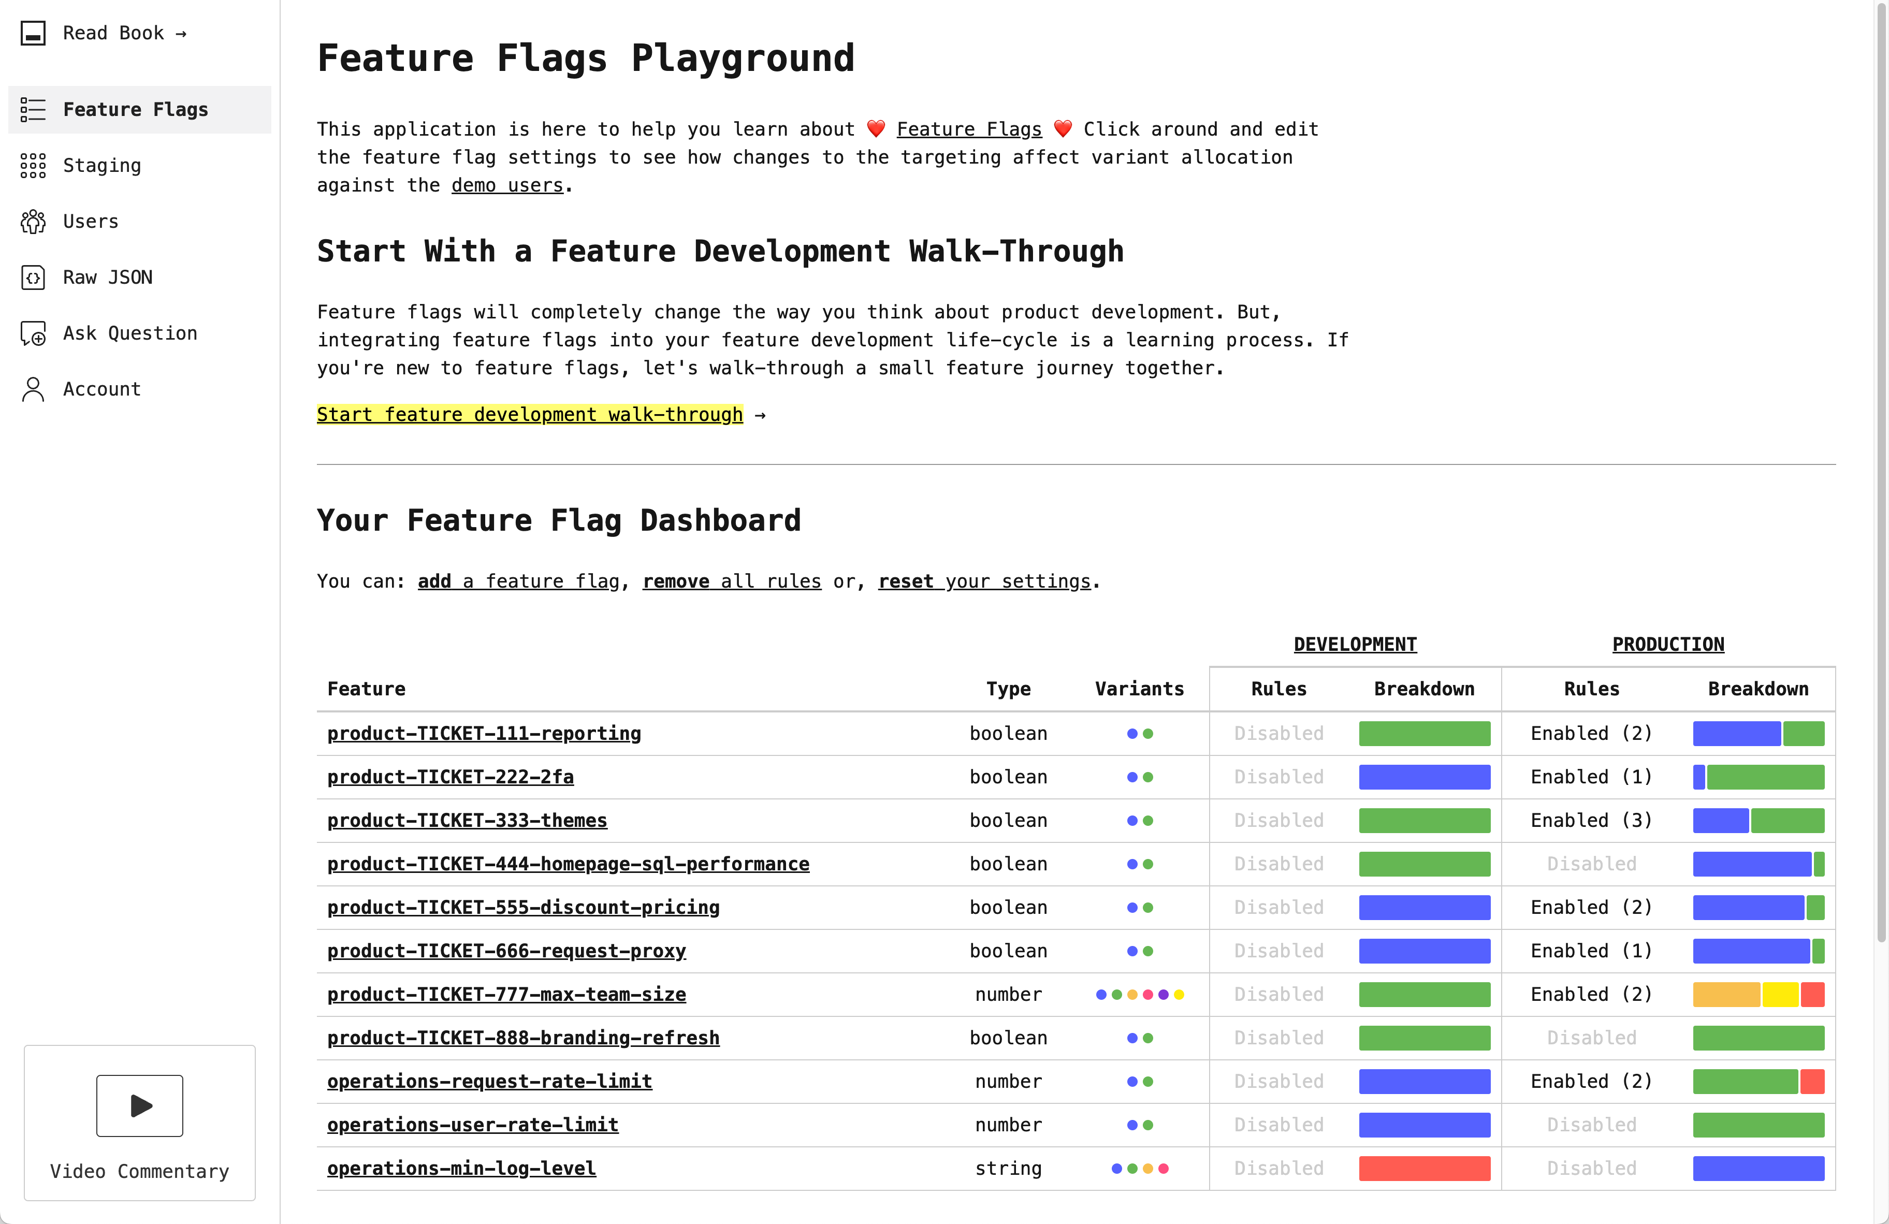Expand the PRODUCTION column header
1889x1224 pixels.
tap(1667, 644)
